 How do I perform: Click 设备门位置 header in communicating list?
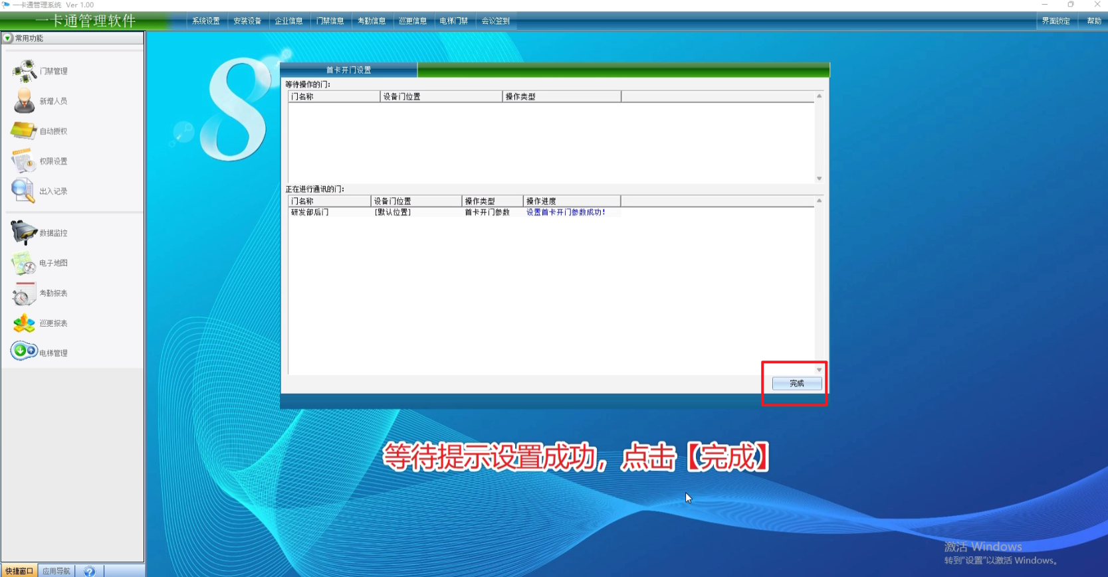[x=416, y=201]
